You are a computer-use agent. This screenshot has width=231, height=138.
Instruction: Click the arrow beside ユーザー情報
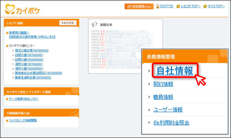149,110
